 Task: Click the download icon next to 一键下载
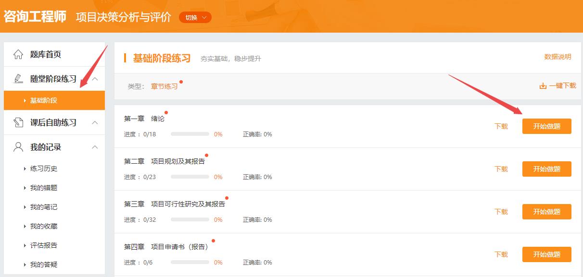click(543, 86)
